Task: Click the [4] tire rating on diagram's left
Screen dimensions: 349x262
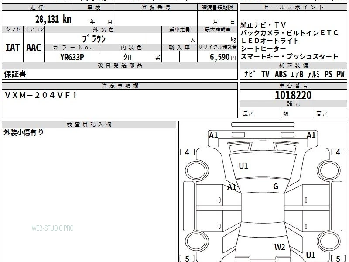Action: 187,152
